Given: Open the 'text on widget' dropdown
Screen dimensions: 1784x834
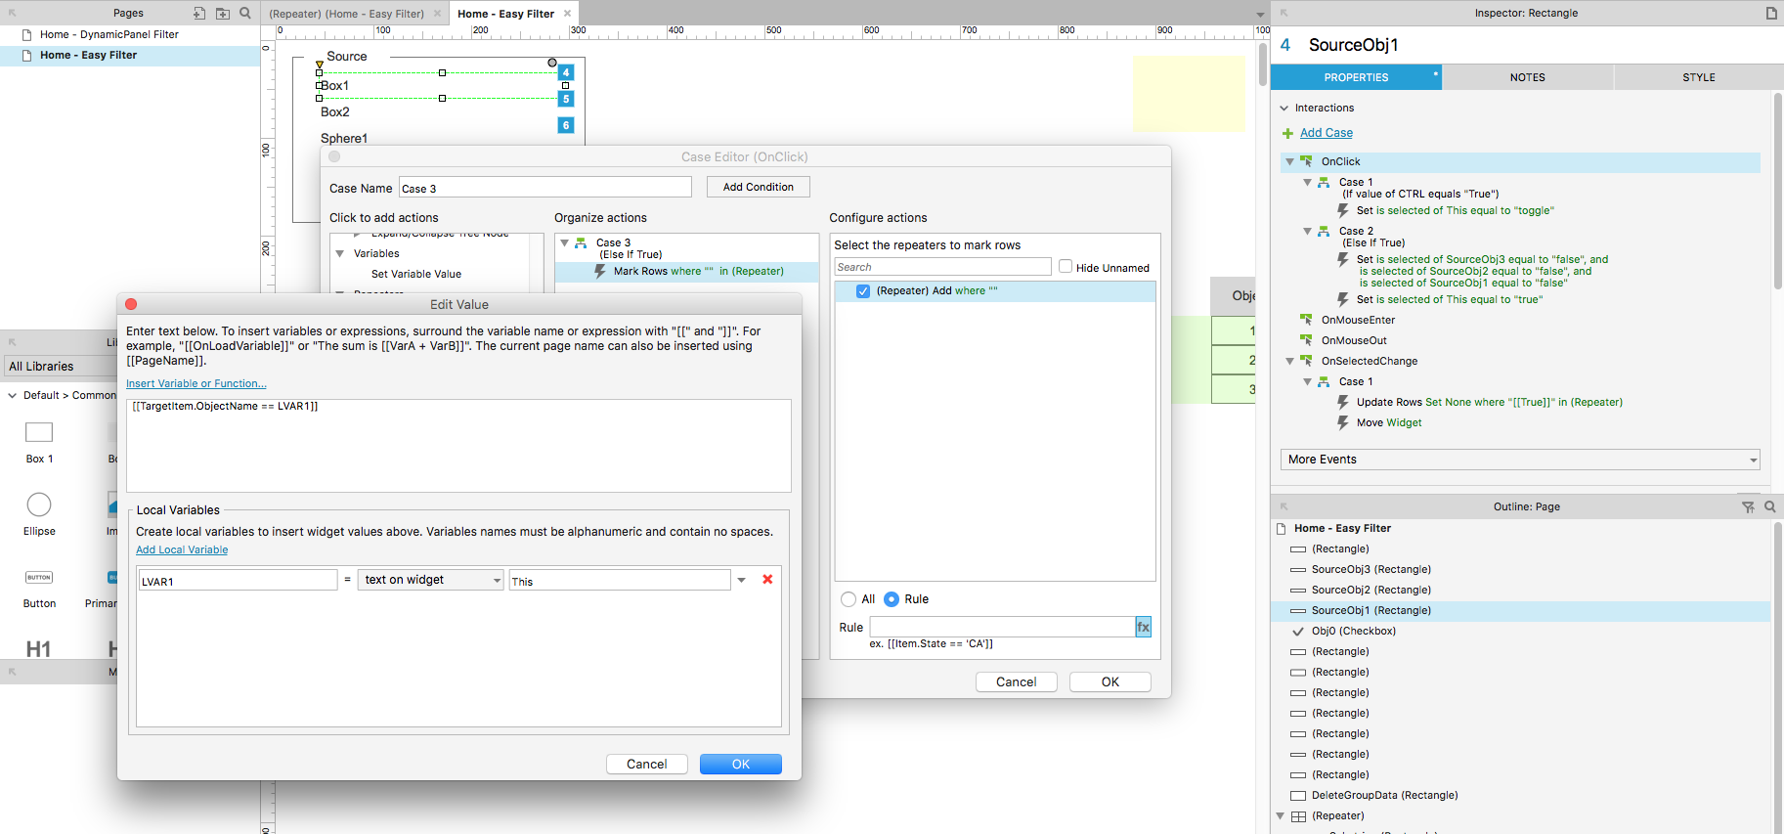Looking at the screenshot, I should (x=430, y=580).
